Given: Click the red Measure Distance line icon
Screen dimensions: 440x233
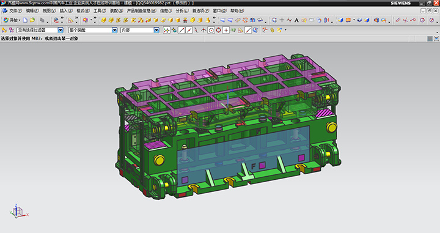Looking at the screenshot, I should [x=398, y=20].
